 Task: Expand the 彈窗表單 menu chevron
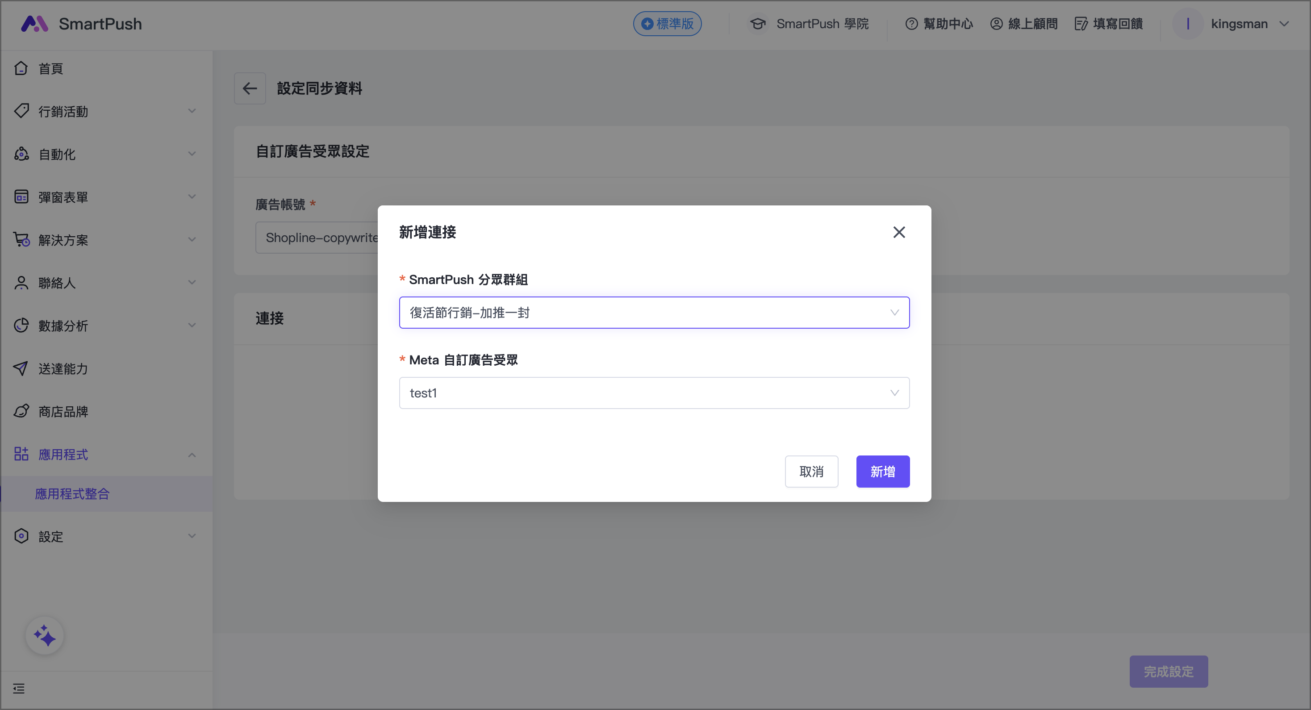(x=192, y=196)
